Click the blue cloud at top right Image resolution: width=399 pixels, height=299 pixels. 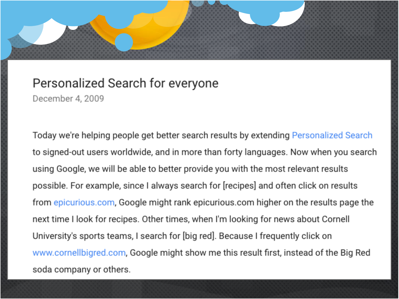(x=264, y=10)
